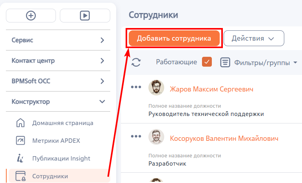Click the Публикации Insight icon
The image size is (302, 183).
[x=20, y=158]
